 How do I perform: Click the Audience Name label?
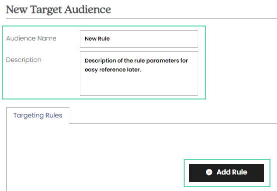31,38
